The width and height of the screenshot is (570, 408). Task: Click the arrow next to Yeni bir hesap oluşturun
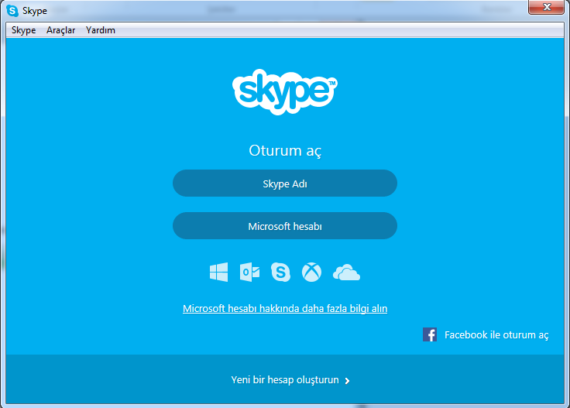347,381
